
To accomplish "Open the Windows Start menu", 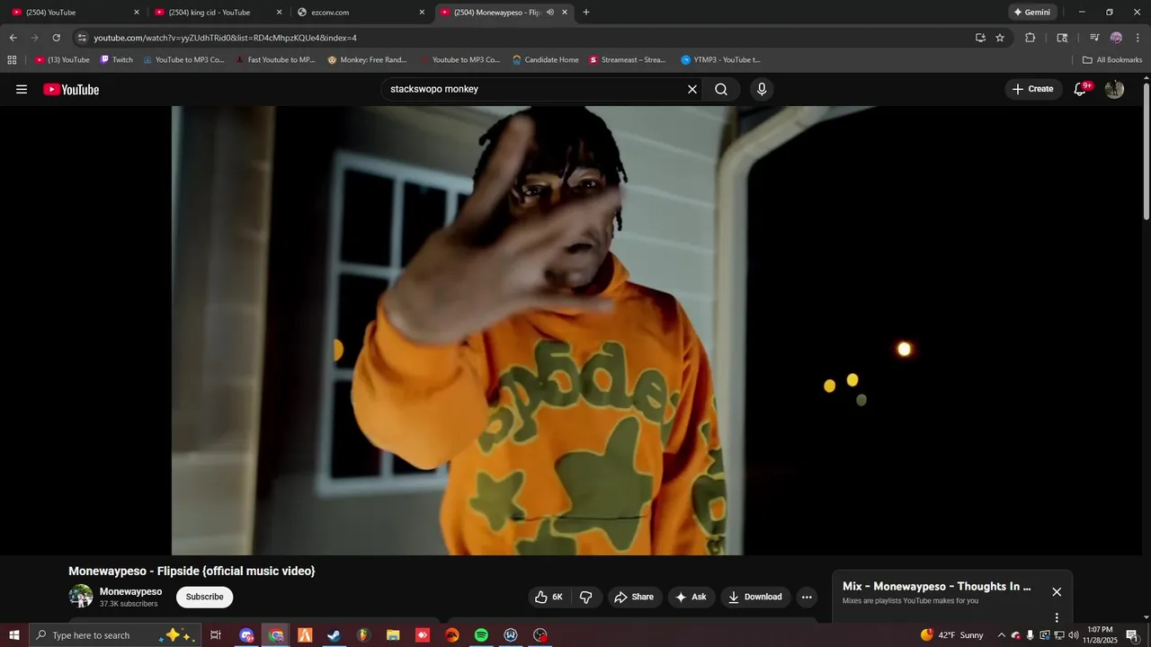I will 13,635.
